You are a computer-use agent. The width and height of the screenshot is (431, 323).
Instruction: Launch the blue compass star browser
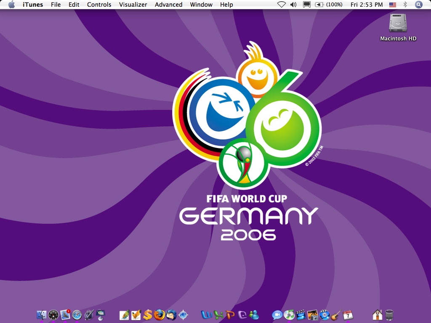coord(183,315)
